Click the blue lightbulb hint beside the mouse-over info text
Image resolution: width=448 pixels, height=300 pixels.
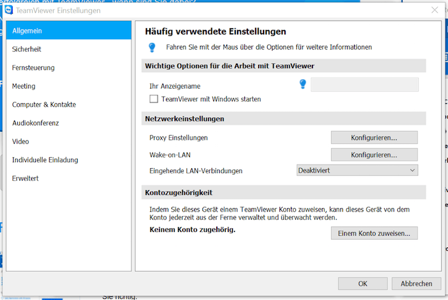(x=152, y=47)
